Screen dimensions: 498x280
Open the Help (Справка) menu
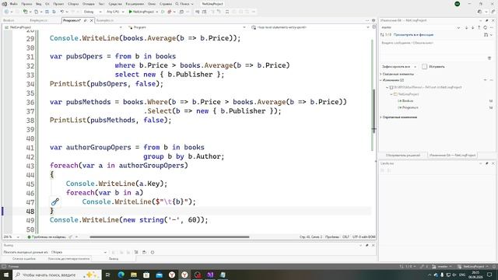pos(166,4)
